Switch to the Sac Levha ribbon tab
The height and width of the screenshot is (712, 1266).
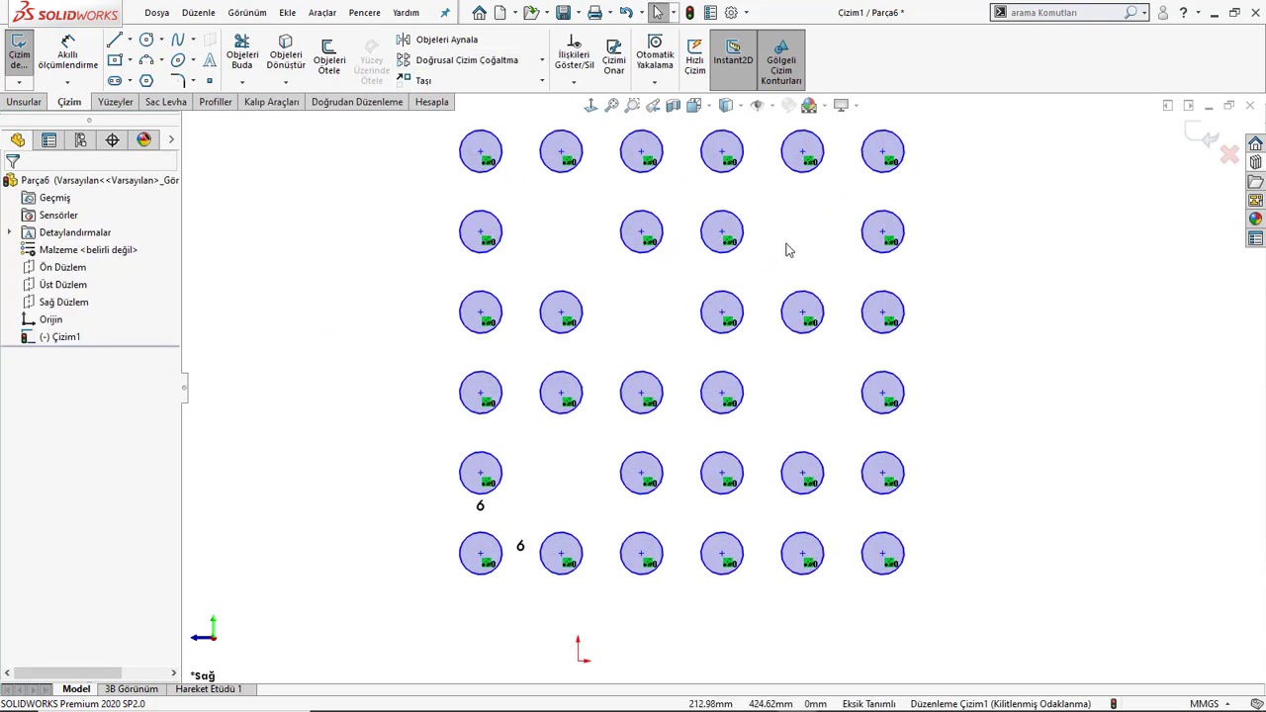point(165,102)
